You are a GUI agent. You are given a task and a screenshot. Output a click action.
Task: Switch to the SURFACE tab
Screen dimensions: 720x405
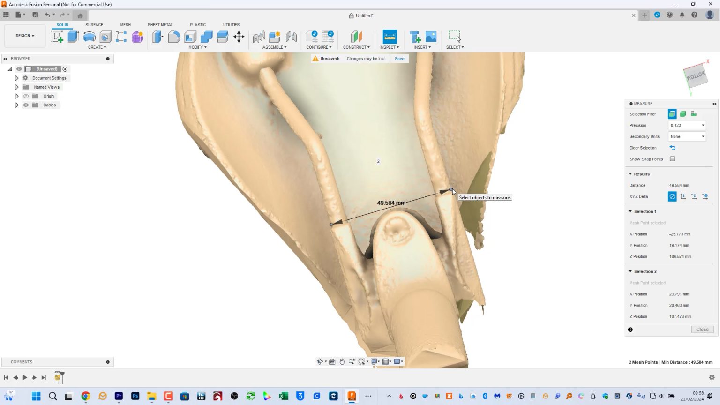pyautogui.click(x=94, y=25)
